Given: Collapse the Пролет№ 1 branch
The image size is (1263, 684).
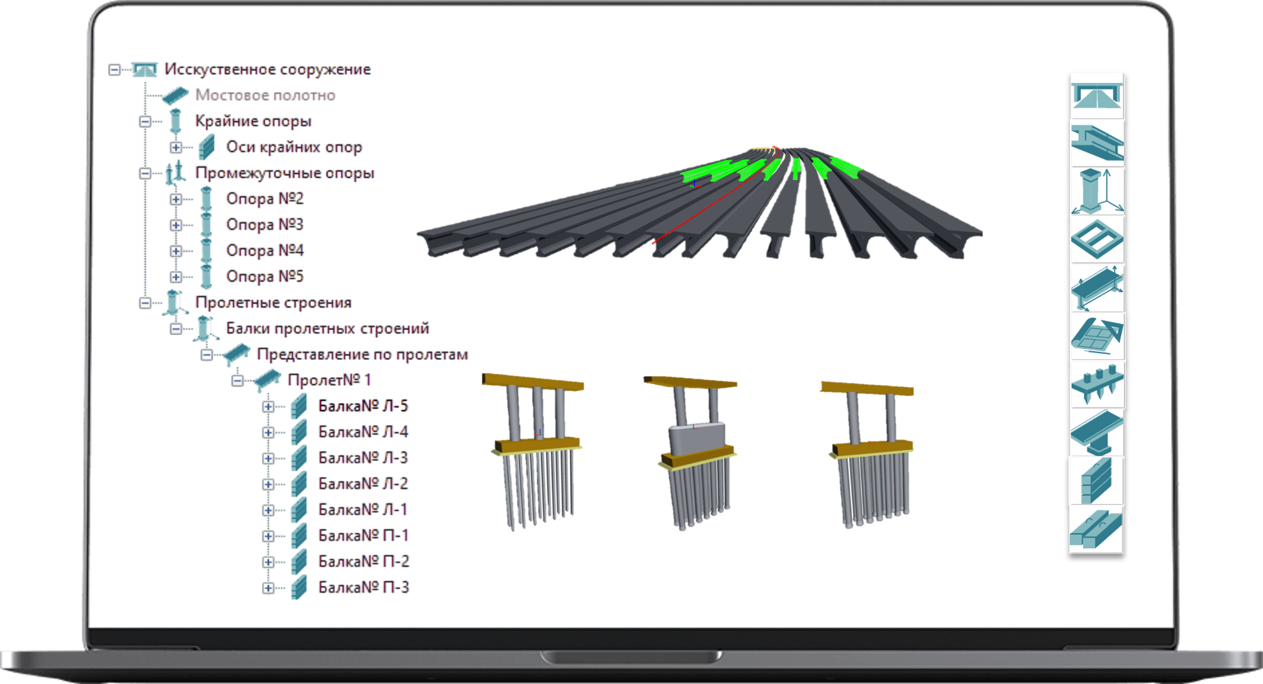Looking at the screenshot, I should click(237, 381).
